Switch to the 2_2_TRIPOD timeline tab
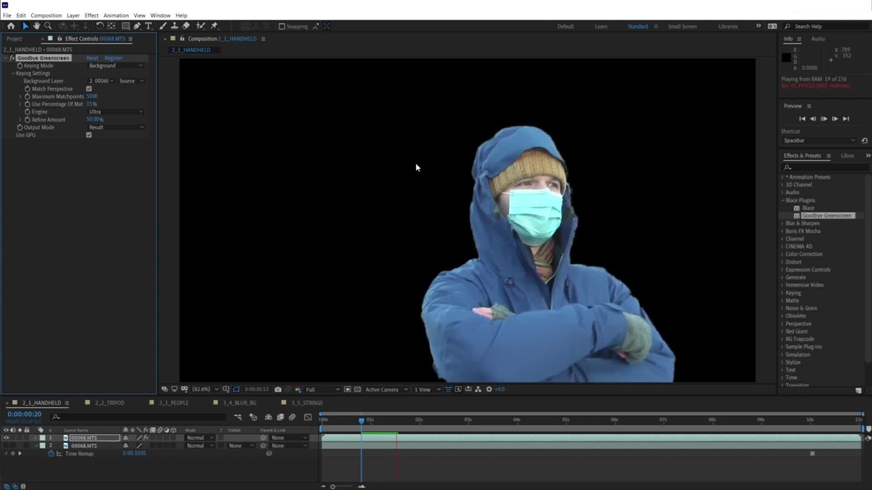The image size is (872, 490). [109, 403]
